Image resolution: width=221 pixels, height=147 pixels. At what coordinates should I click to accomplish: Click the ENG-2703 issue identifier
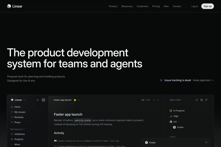(175, 100)
